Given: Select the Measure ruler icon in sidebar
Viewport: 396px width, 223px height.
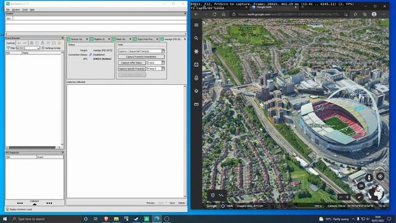Looking at the screenshot, I should (196, 104).
